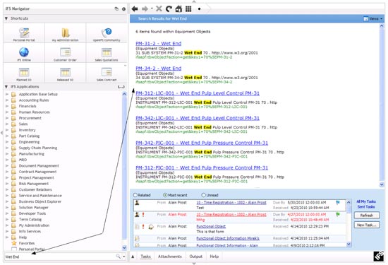The image size is (388, 265).
Task: Select the Unread radio button
Action: pyautogui.click(x=204, y=195)
